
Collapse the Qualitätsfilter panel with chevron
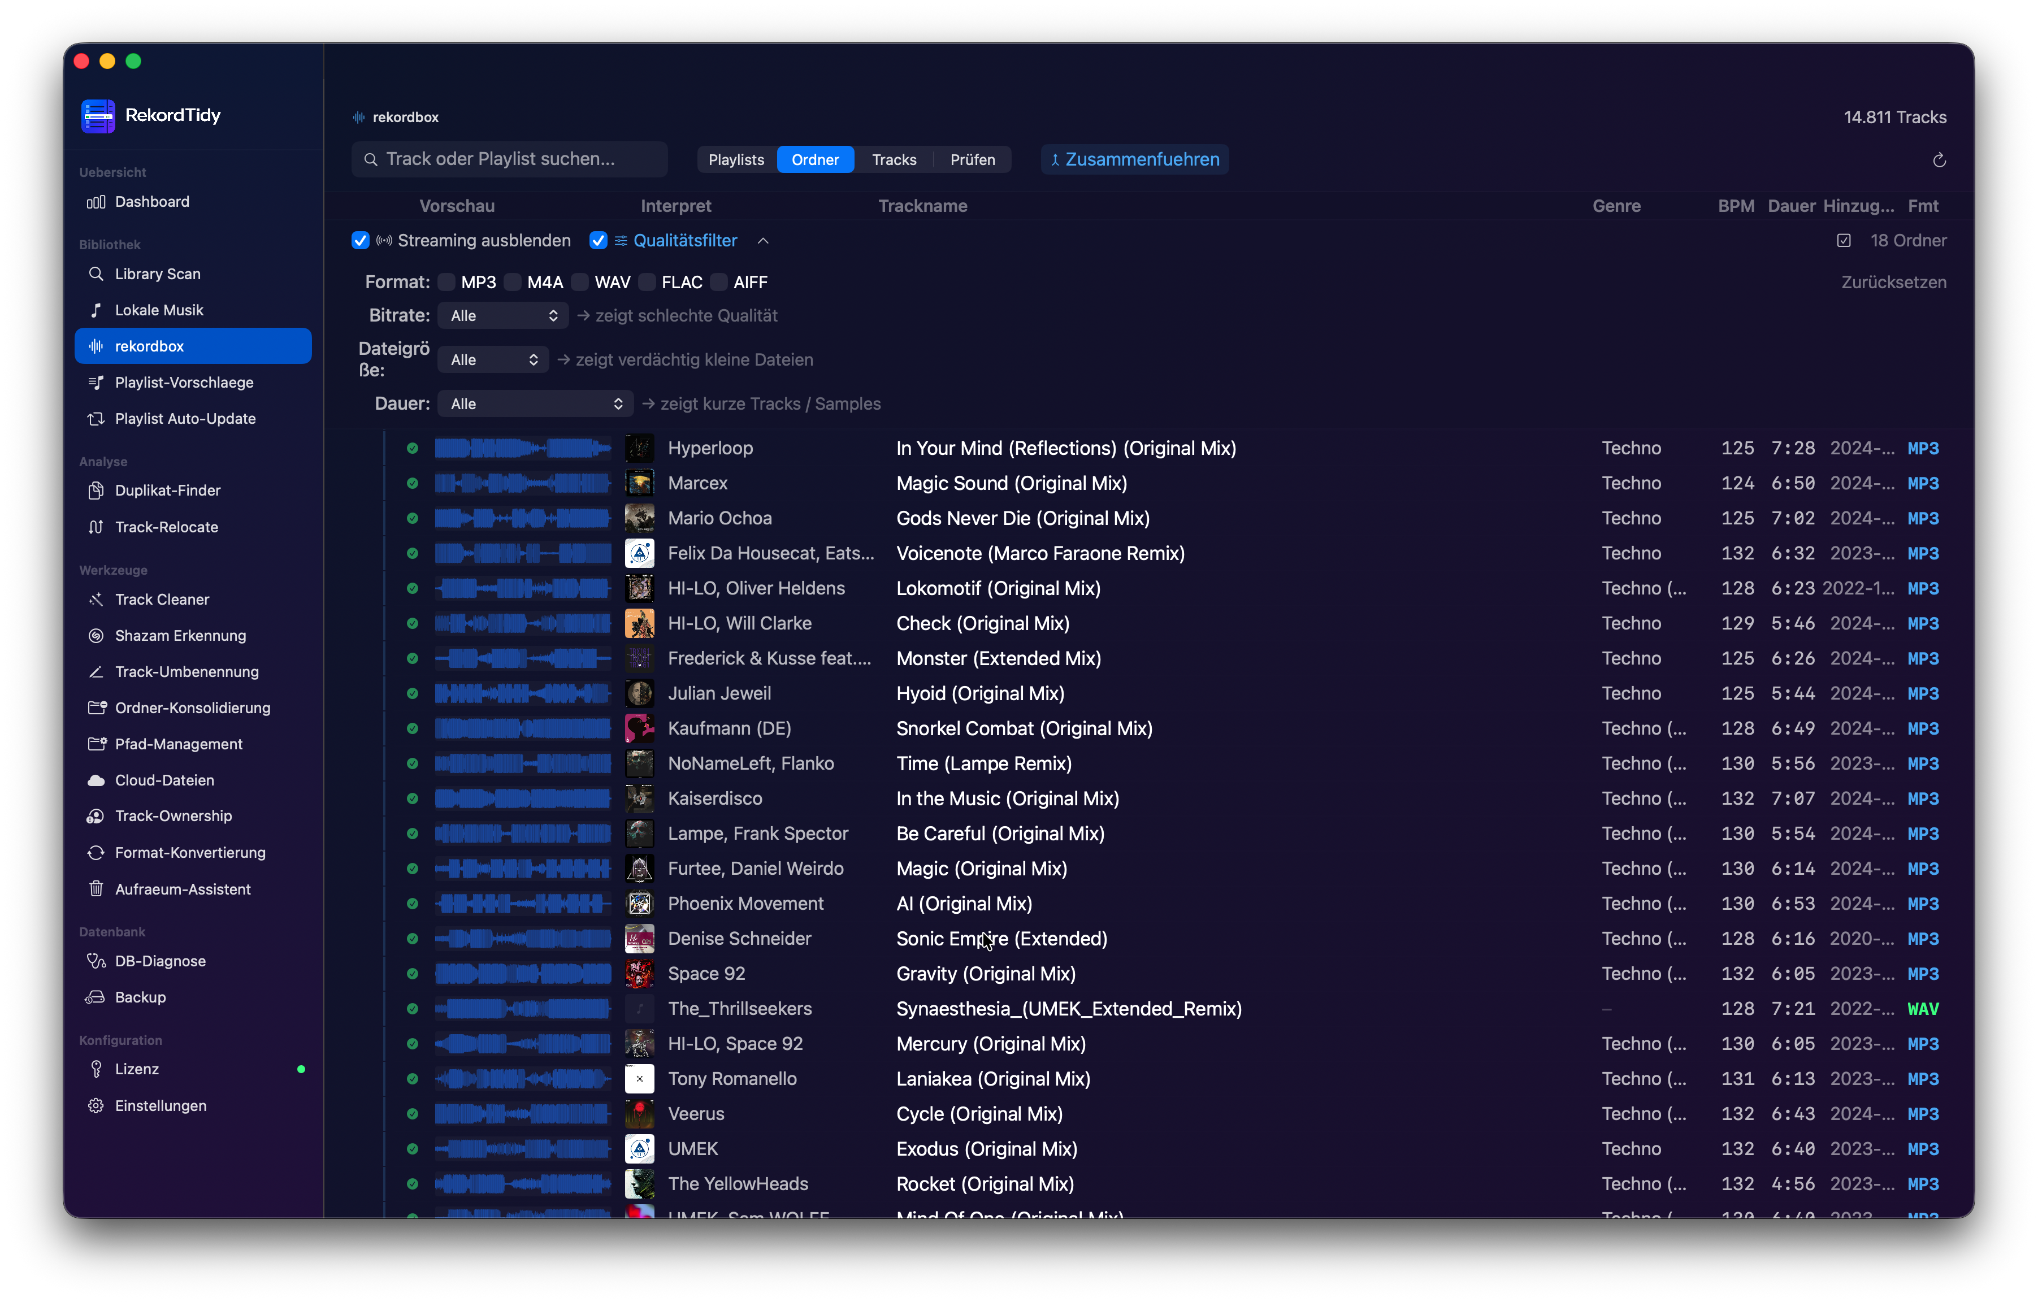pos(762,241)
